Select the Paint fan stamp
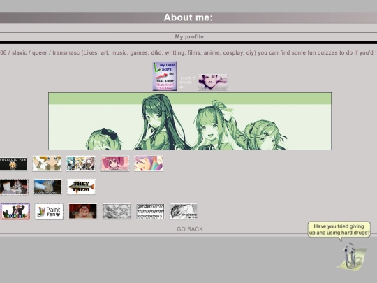This screenshot has height=283, width=377. (49, 211)
